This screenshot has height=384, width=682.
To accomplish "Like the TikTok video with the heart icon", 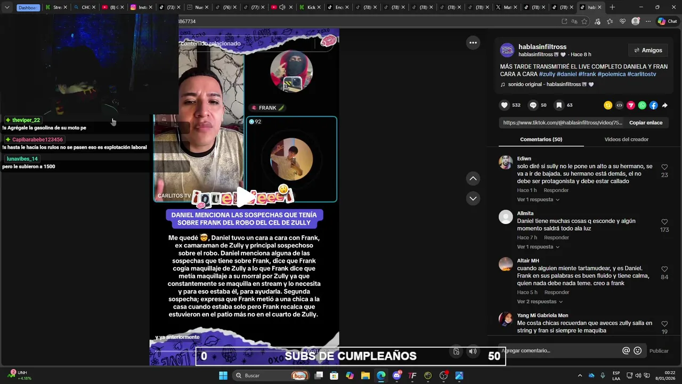I will point(505,105).
